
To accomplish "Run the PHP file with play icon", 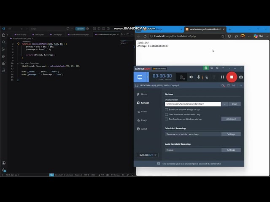I will pyautogui.click(x=122, y=35).
